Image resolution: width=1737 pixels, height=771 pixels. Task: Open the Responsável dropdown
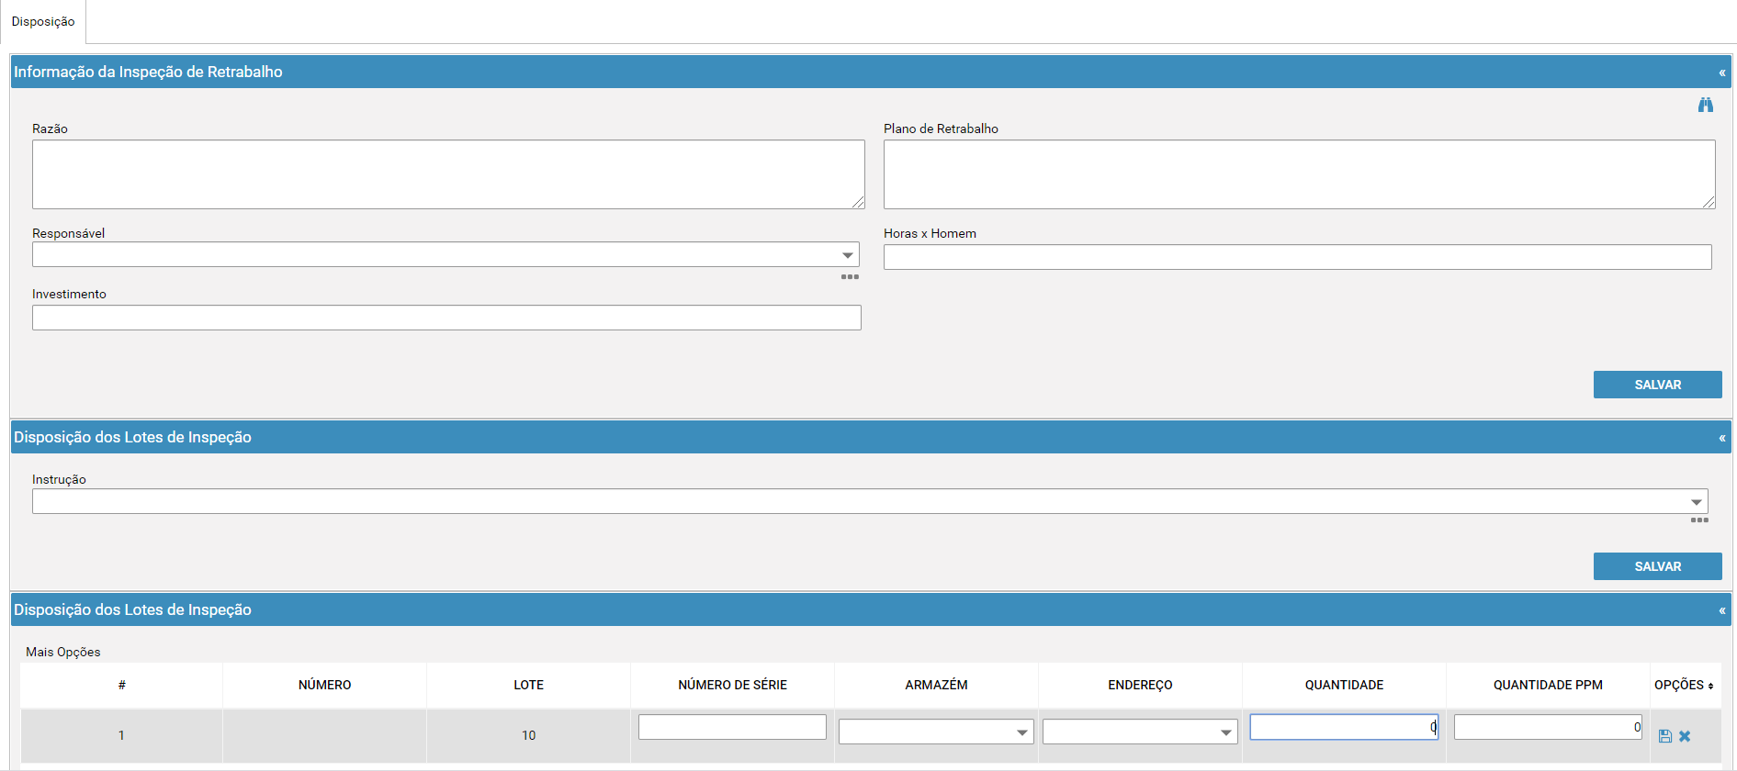click(848, 255)
